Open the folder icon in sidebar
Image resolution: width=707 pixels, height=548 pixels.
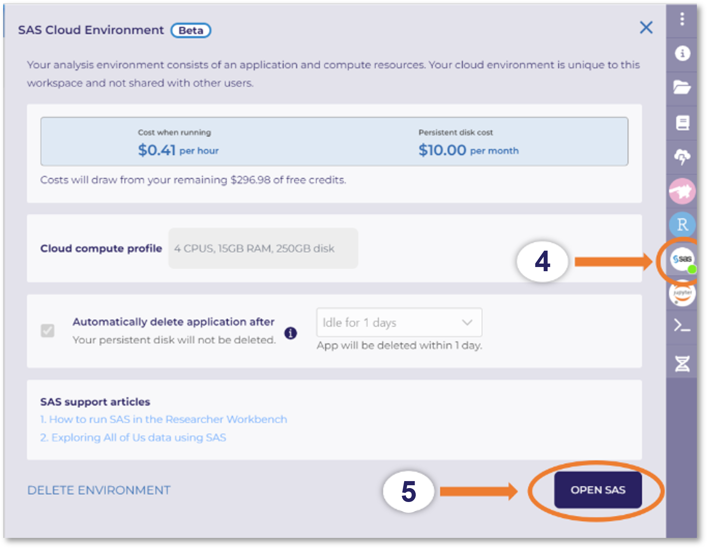pos(682,87)
